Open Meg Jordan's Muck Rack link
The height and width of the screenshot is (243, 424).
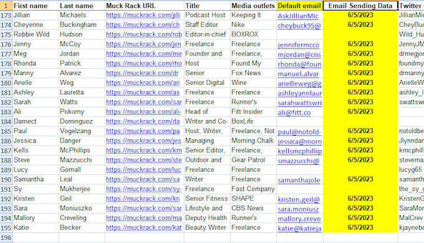point(144,54)
